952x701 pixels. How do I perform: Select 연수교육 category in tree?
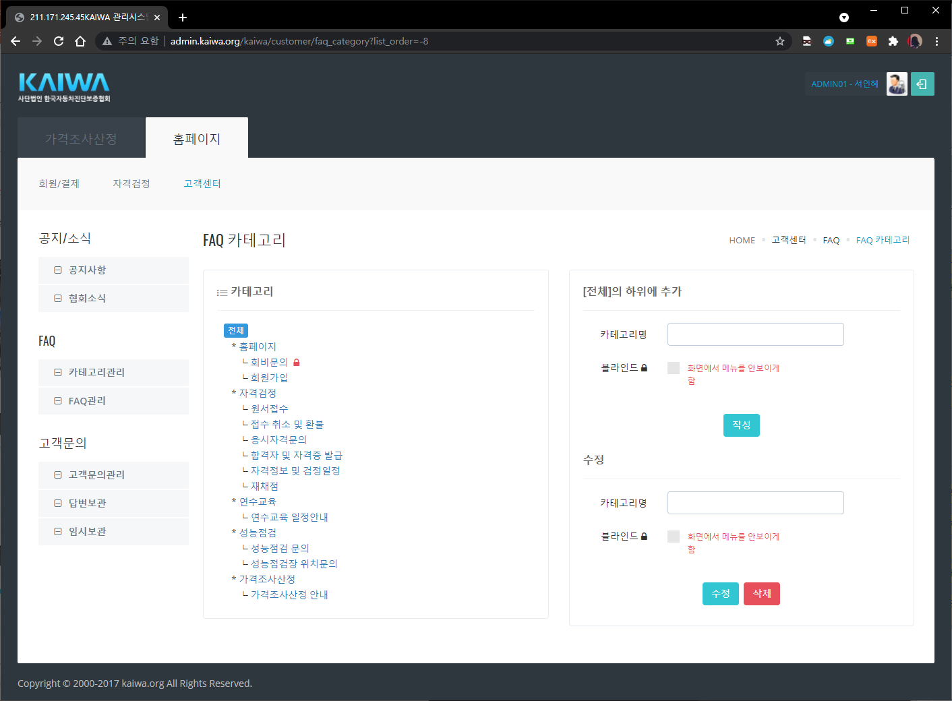258,501
